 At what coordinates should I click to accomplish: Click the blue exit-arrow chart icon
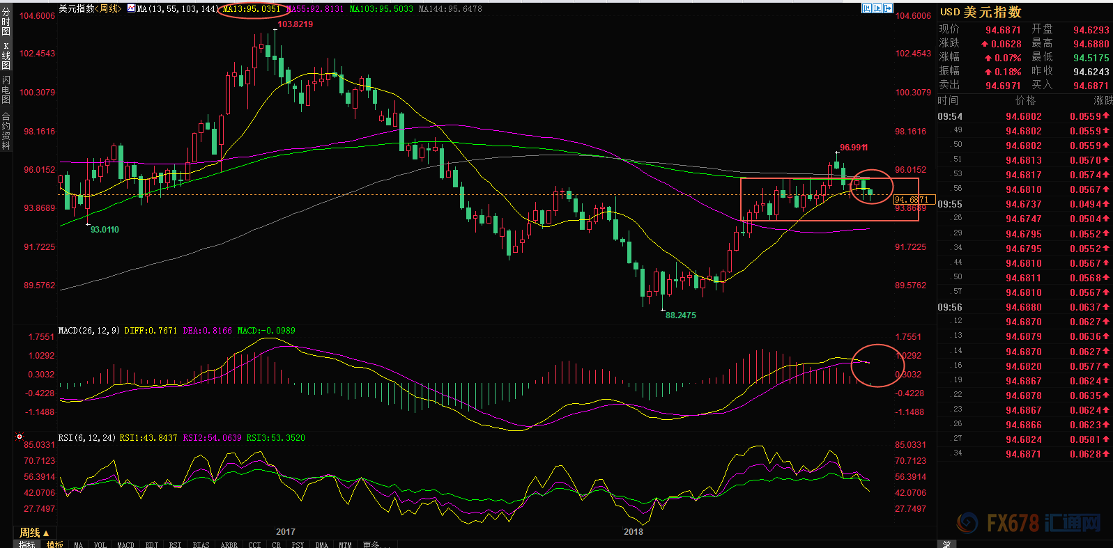pyautogui.click(x=889, y=8)
